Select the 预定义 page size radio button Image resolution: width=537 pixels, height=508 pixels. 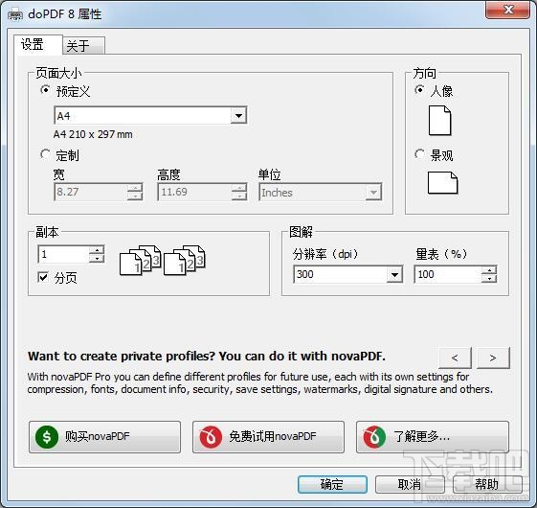tap(45, 90)
